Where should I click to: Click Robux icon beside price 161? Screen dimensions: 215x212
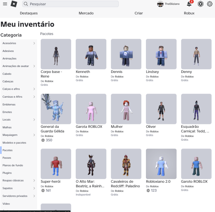[x=43, y=190]
